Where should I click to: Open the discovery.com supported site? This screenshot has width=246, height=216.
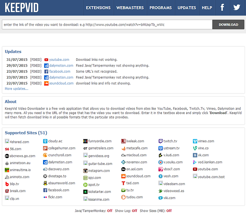point(59,169)
